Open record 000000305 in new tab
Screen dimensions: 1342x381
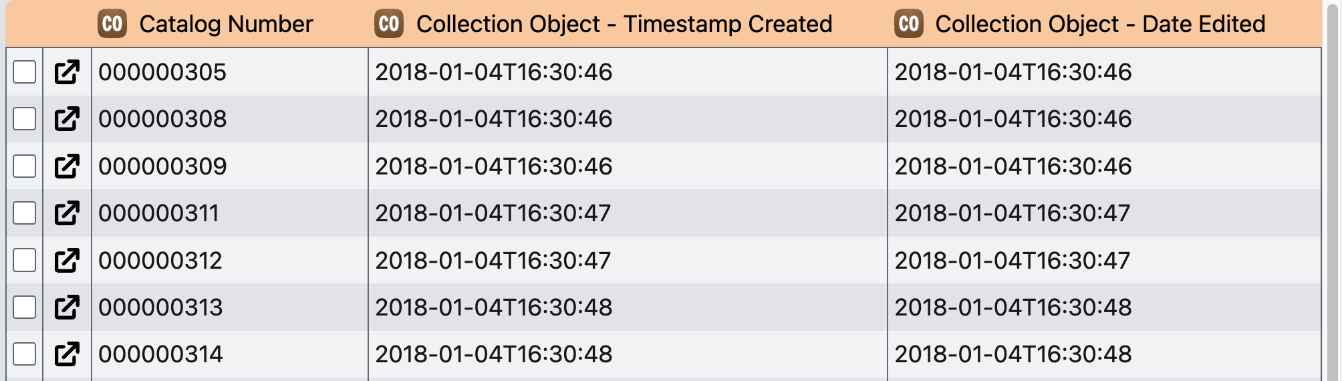[67, 72]
